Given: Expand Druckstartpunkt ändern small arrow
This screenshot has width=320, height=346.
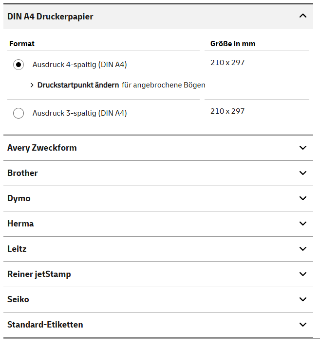Looking at the screenshot, I should click(x=32, y=85).
